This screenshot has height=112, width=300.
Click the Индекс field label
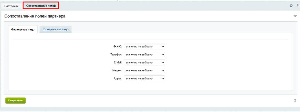click(117, 70)
